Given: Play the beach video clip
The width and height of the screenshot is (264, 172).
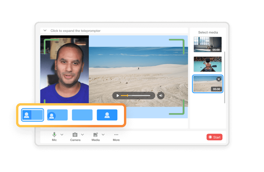Looking at the screenshot, I should point(118,95).
